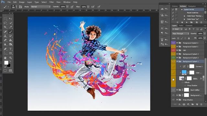Select the Move tool
This screenshot has height=116, width=207.
(x=10, y=19)
